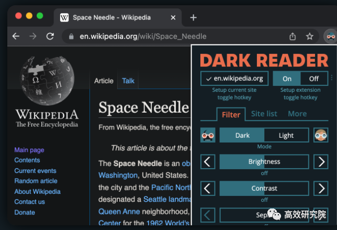This screenshot has height=230, width=337.
Task: Click the dark-mode glasses character icon
Action: click(208, 135)
